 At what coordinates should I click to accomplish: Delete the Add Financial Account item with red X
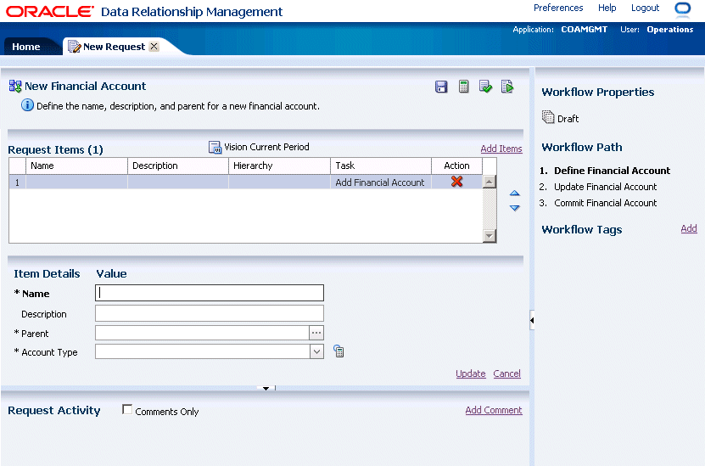456,182
